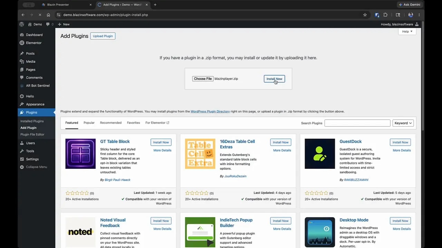
Task: Switch to the Favorites tab
Action: coord(133,123)
